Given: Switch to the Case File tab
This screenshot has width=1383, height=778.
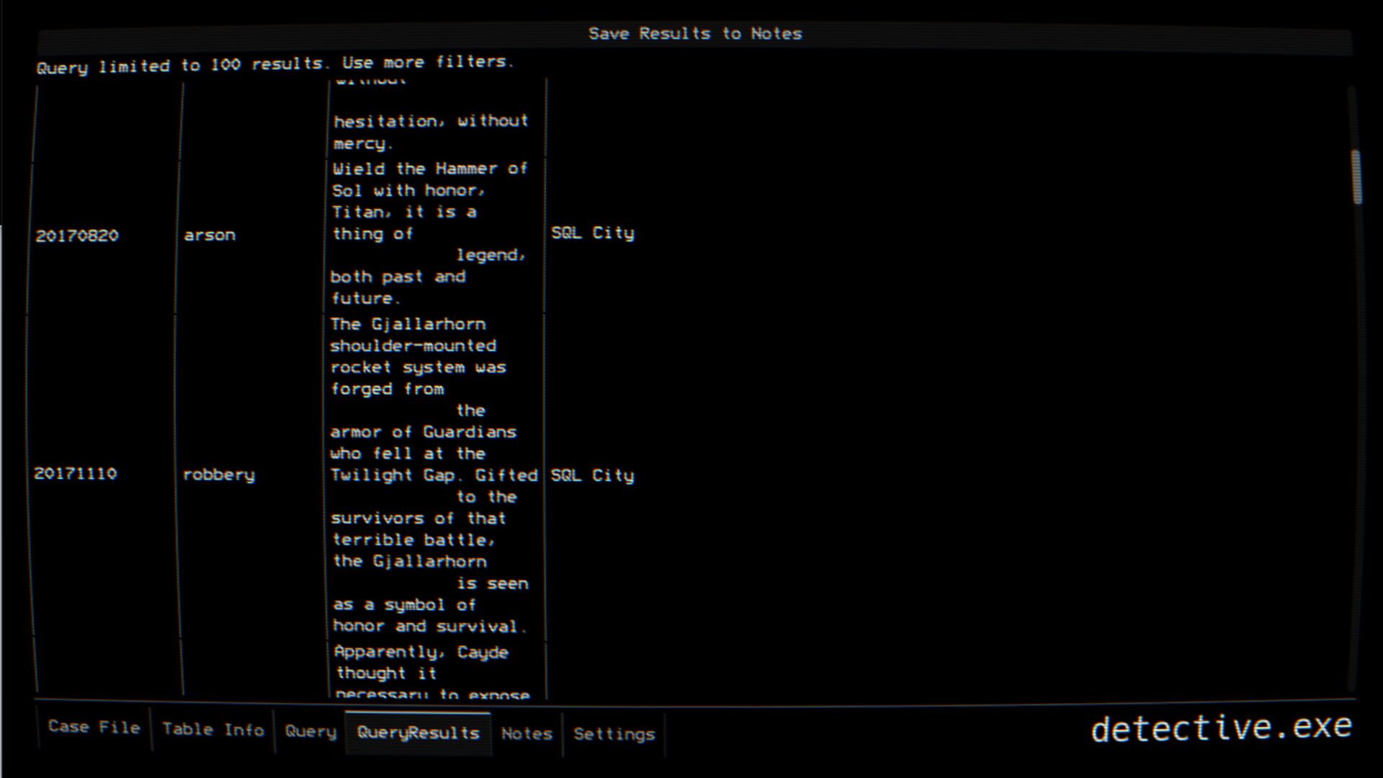Looking at the screenshot, I should (93, 728).
